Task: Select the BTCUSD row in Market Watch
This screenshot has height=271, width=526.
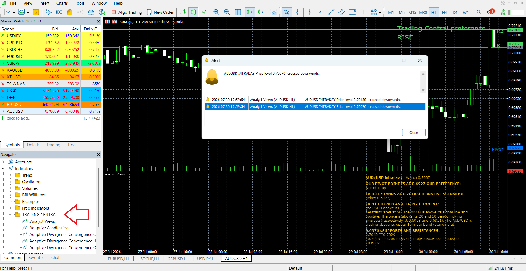Action: coord(51,105)
